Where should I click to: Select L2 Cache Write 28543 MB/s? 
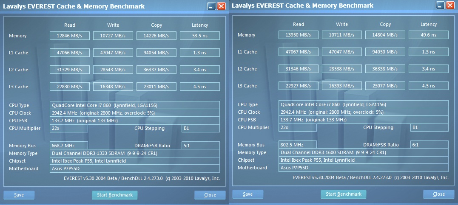(x=113, y=70)
